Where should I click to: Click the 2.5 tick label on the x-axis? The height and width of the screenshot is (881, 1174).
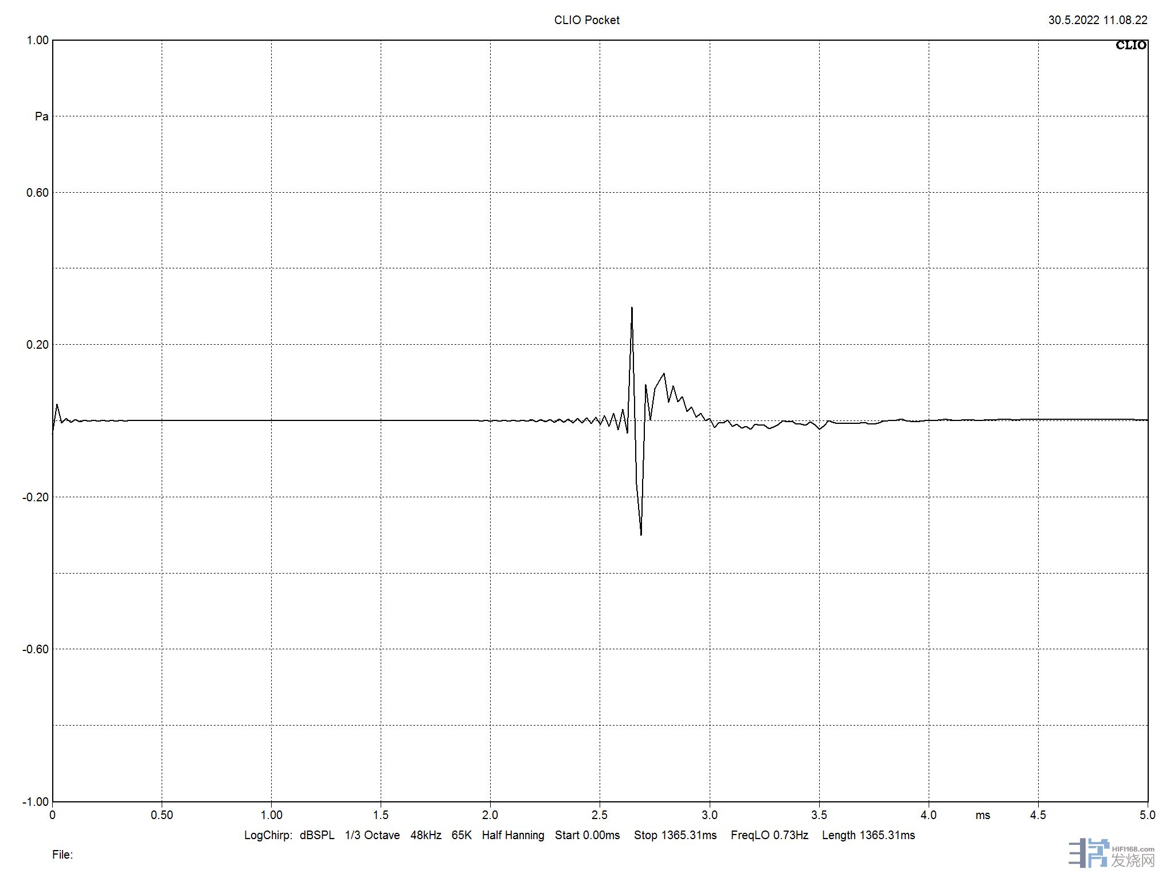[x=600, y=815]
